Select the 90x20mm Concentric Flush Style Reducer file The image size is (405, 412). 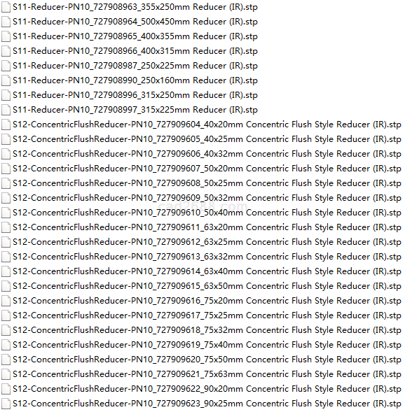click(207, 389)
